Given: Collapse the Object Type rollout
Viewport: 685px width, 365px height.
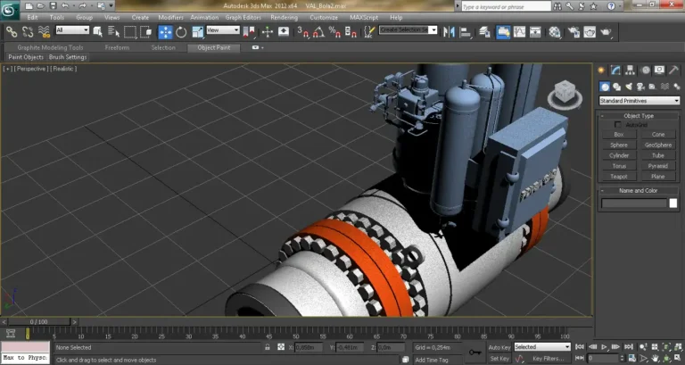Looking at the screenshot, I should pyautogui.click(x=639, y=116).
